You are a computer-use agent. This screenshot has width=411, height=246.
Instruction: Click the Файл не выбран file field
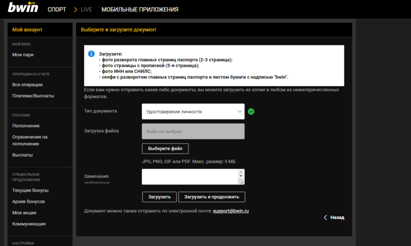click(x=193, y=132)
